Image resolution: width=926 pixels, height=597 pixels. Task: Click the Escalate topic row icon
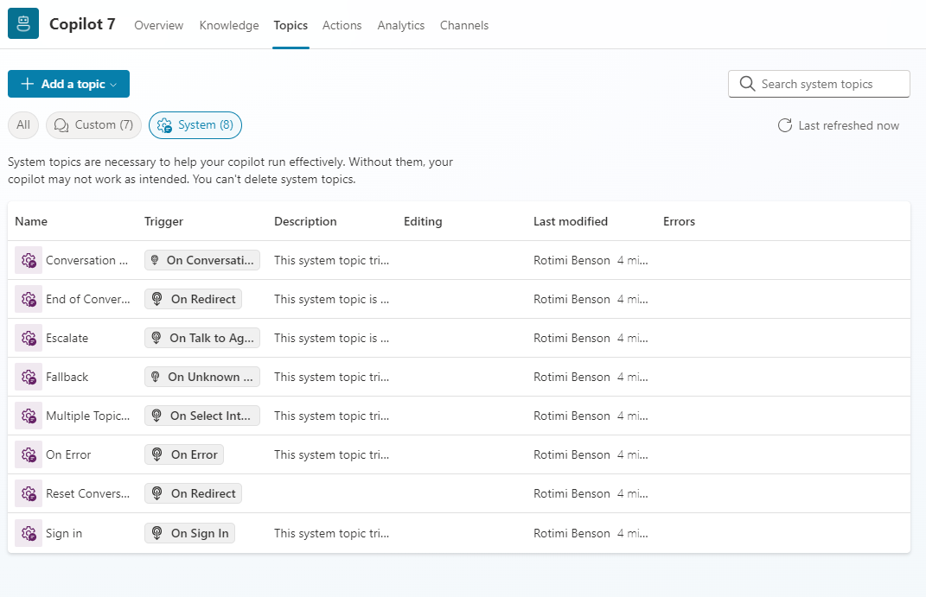click(x=29, y=338)
